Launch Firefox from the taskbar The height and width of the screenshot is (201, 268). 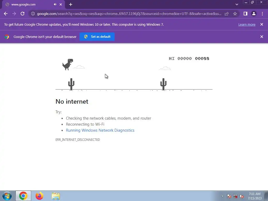tap(40, 196)
